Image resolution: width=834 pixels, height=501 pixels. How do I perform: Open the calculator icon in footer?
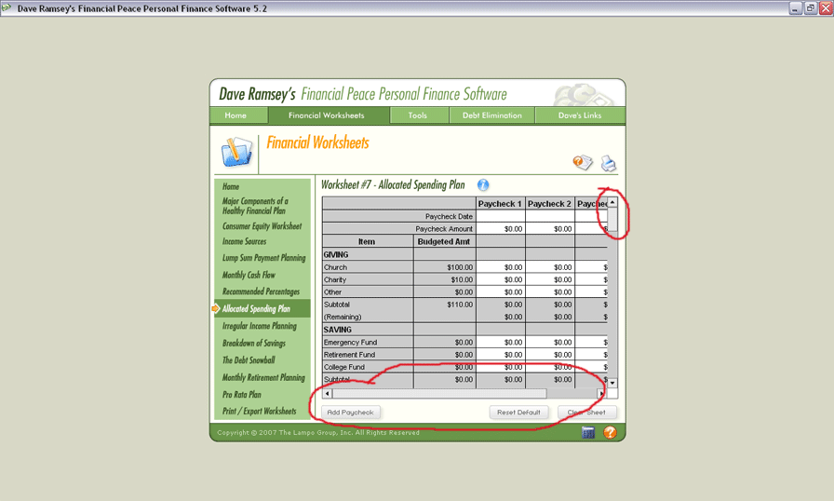click(588, 432)
